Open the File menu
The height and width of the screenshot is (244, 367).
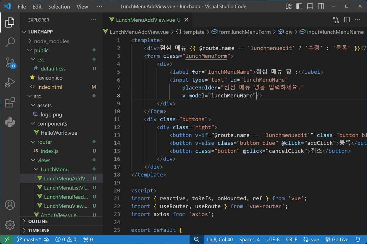(x=22, y=7)
